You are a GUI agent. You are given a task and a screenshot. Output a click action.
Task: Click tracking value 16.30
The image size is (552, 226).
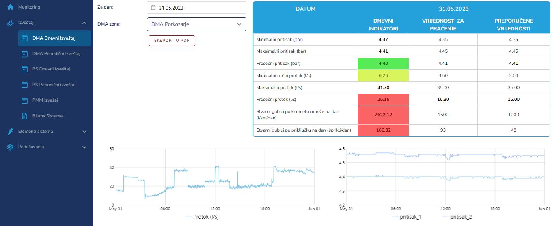(443, 100)
